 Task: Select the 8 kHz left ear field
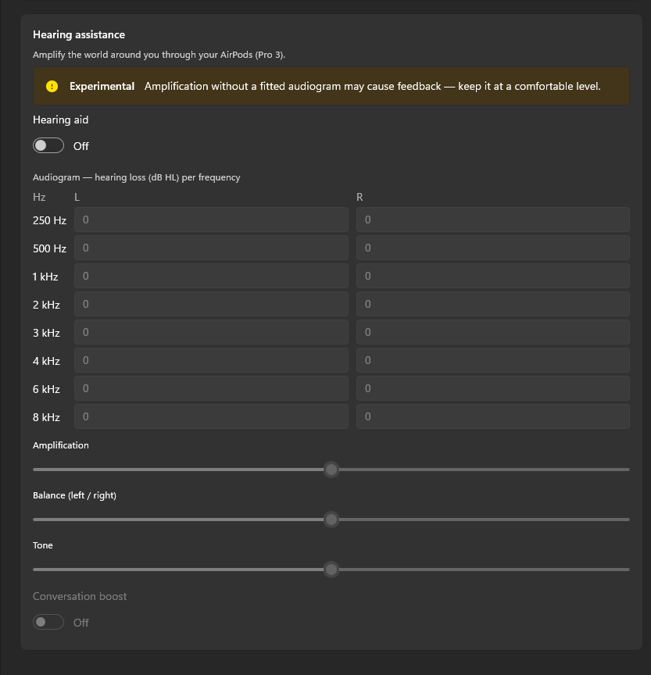click(x=211, y=416)
